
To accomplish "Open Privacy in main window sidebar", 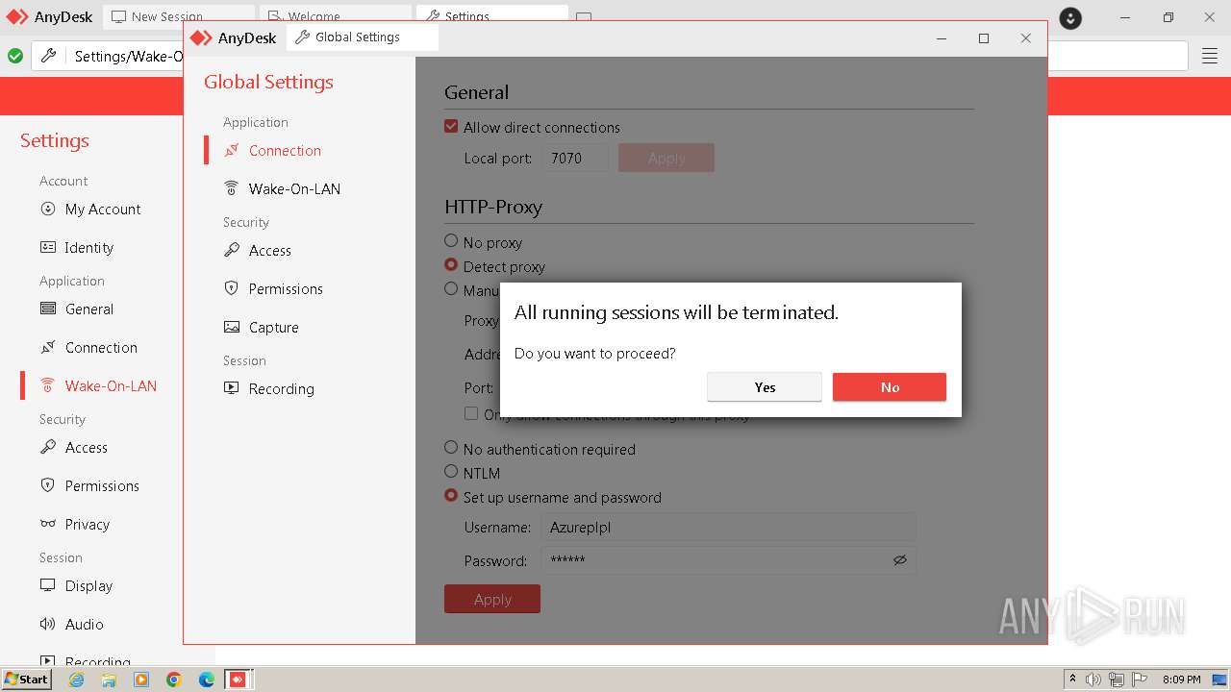I will coord(88,524).
